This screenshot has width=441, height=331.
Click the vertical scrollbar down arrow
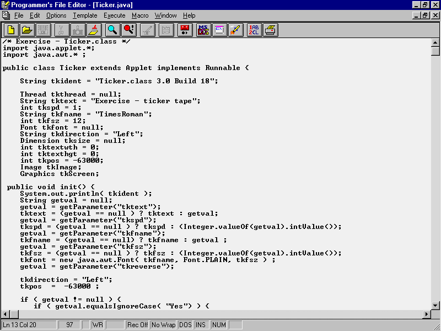(x=435, y=305)
